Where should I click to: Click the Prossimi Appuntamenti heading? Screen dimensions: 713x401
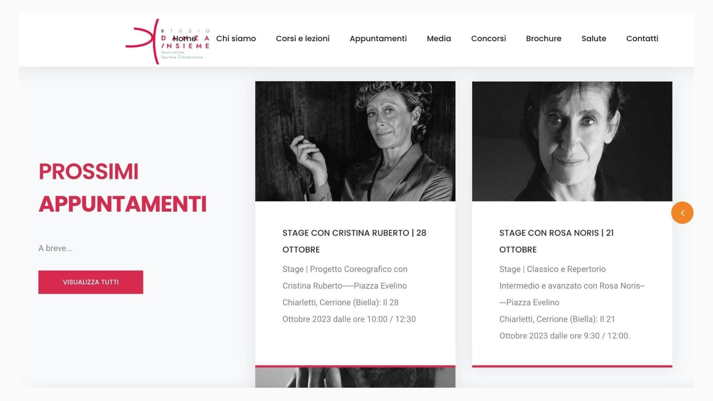click(123, 188)
